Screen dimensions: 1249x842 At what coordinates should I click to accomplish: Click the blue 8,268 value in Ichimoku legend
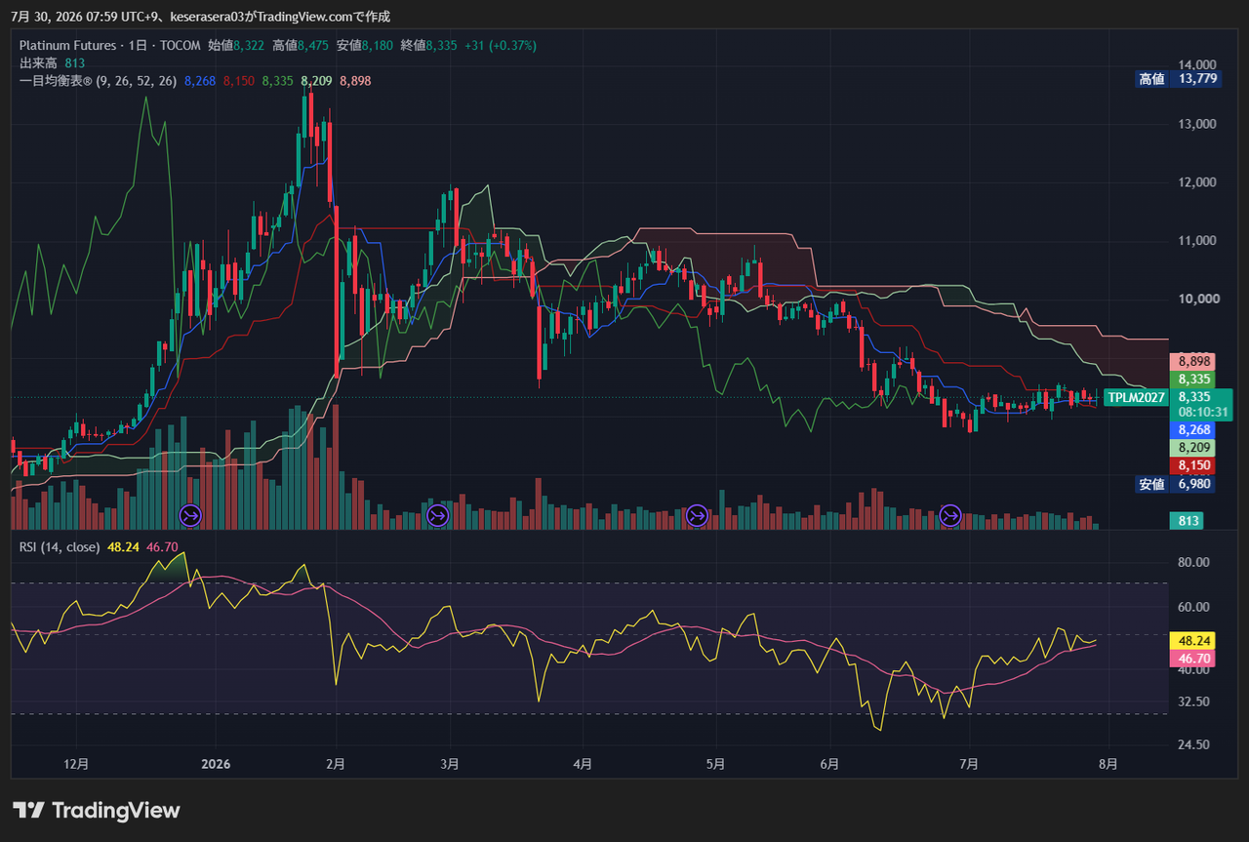pos(199,81)
